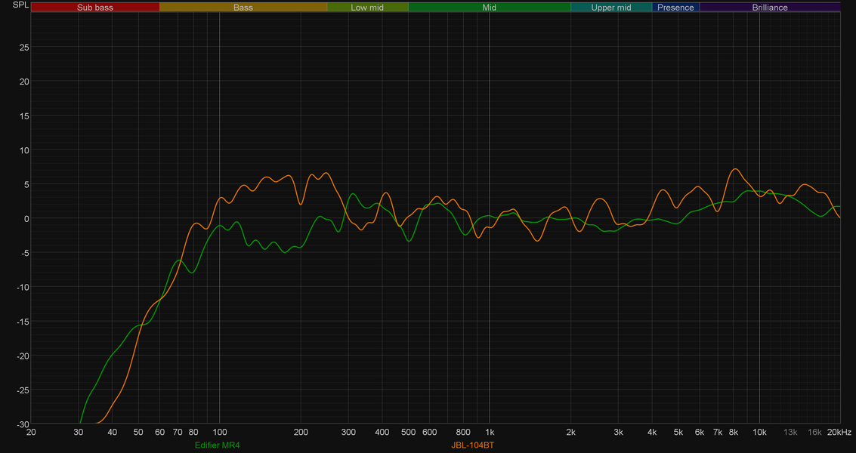Select the Mid band header
This screenshot has height=453, width=856.
point(489,8)
